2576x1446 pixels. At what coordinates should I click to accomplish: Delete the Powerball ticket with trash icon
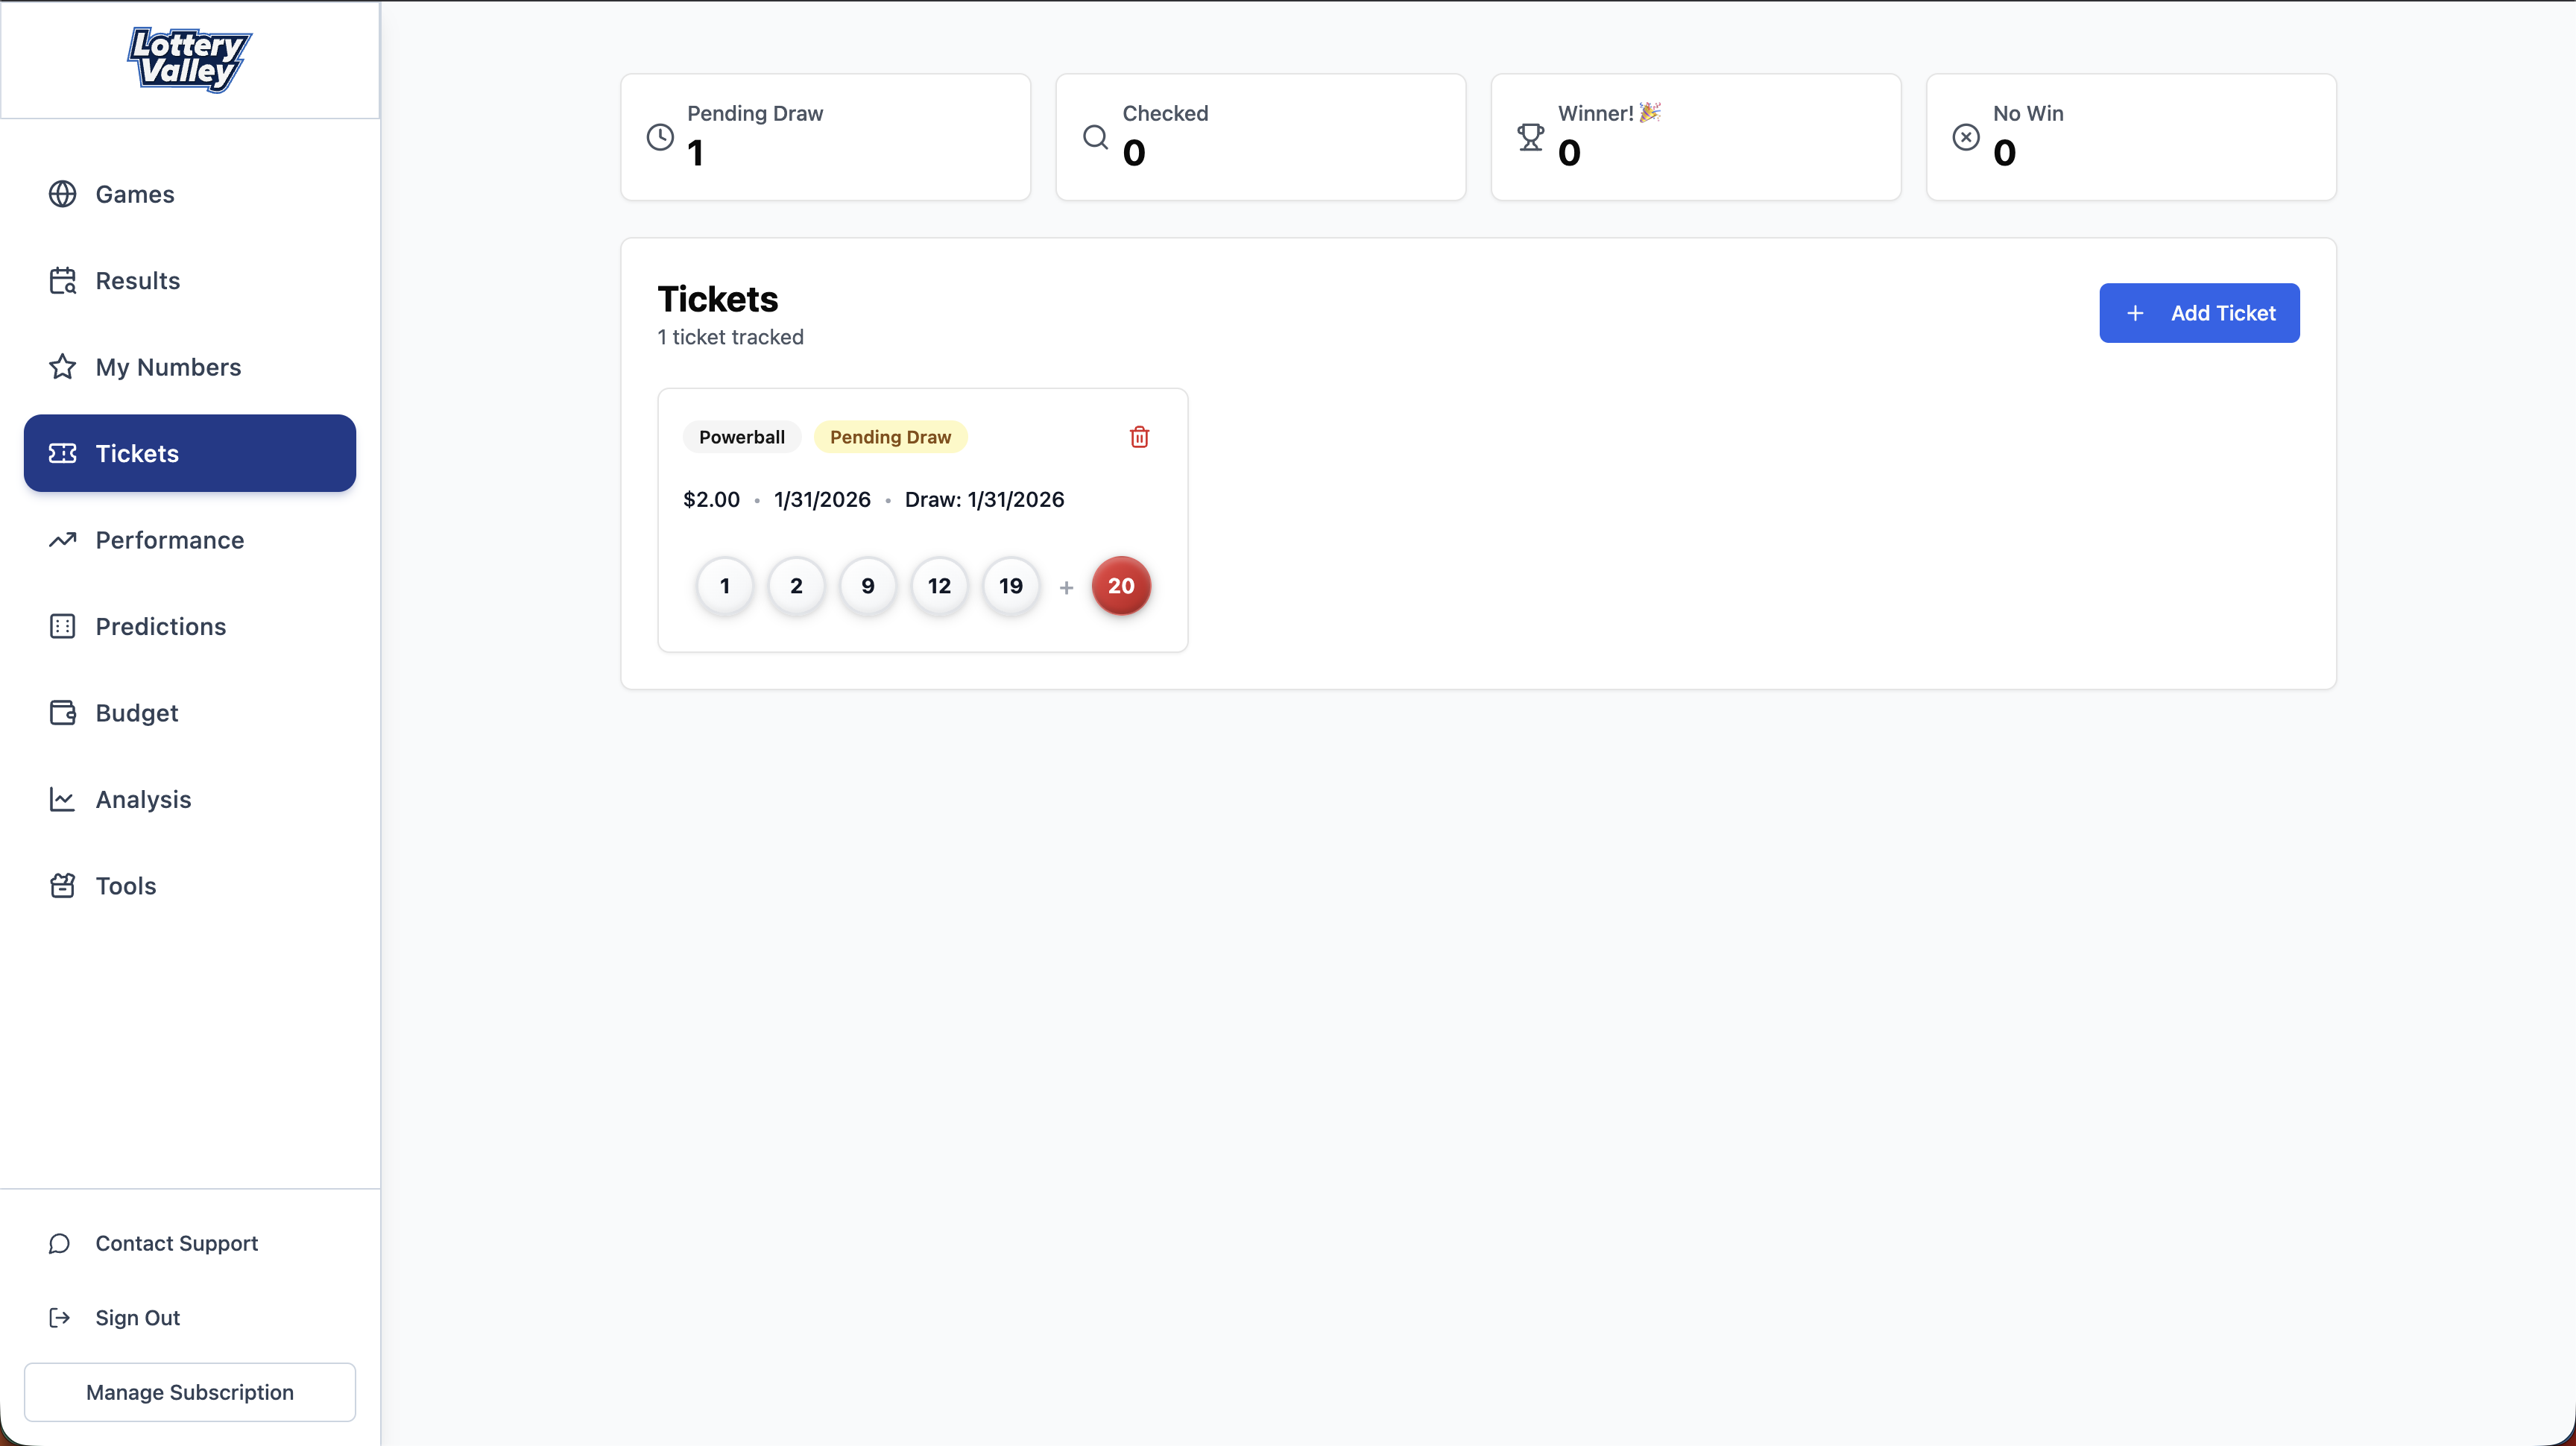[x=1139, y=437]
